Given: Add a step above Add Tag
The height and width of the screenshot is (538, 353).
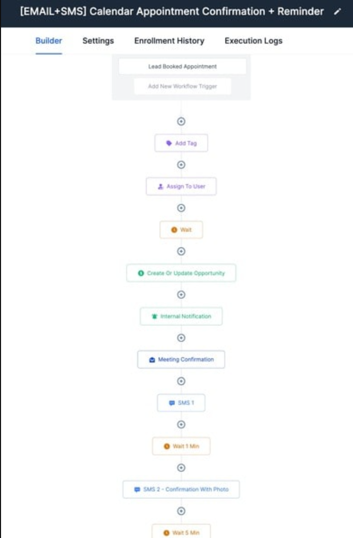Looking at the screenshot, I should [181, 122].
